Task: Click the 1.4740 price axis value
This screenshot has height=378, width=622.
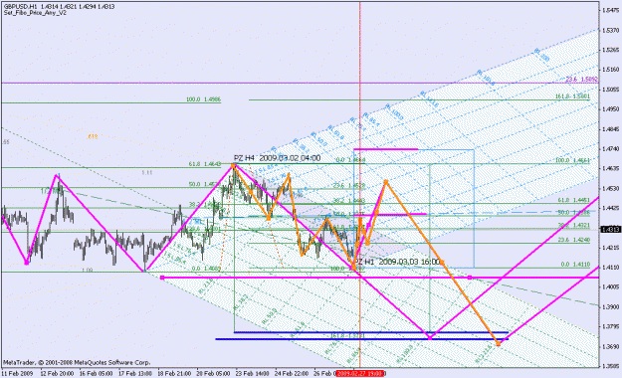Action: [611, 149]
